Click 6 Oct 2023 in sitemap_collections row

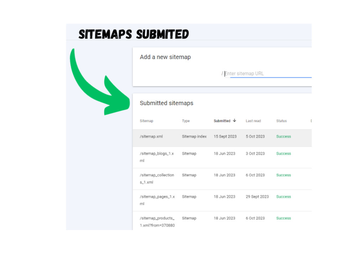(255, 175)
